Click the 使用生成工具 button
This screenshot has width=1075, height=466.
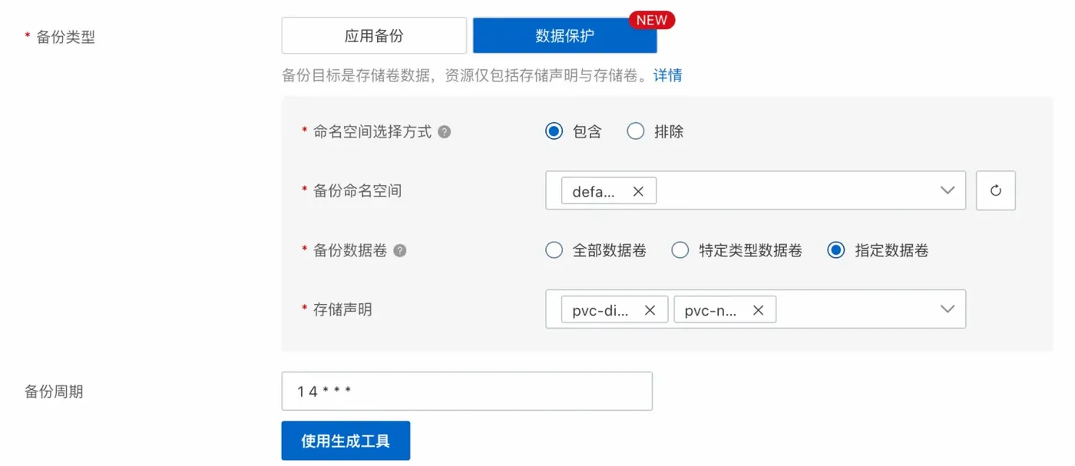[346, 441]
